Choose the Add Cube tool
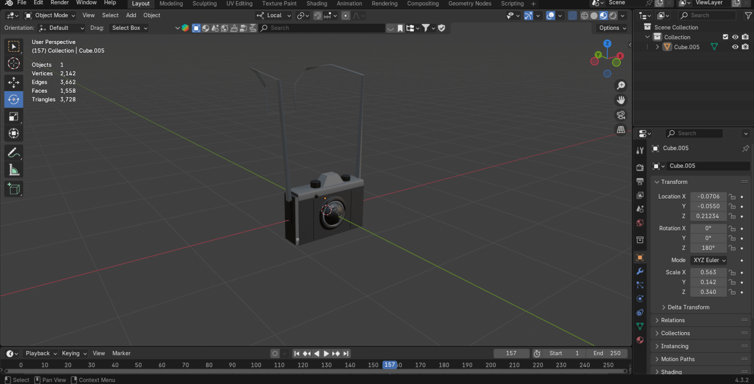The image size is (754, 384). (14, 189)
